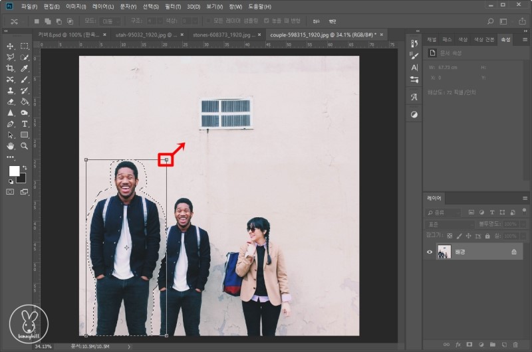Select the Clone Stamp tool

click(x=10, y=90)
